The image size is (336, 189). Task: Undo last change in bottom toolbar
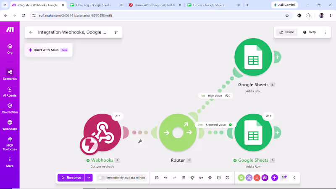[165, 178]
